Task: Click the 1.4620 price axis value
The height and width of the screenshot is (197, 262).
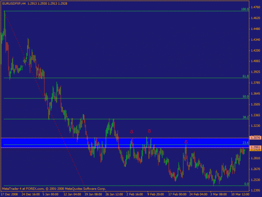Action: coord(256,18)
